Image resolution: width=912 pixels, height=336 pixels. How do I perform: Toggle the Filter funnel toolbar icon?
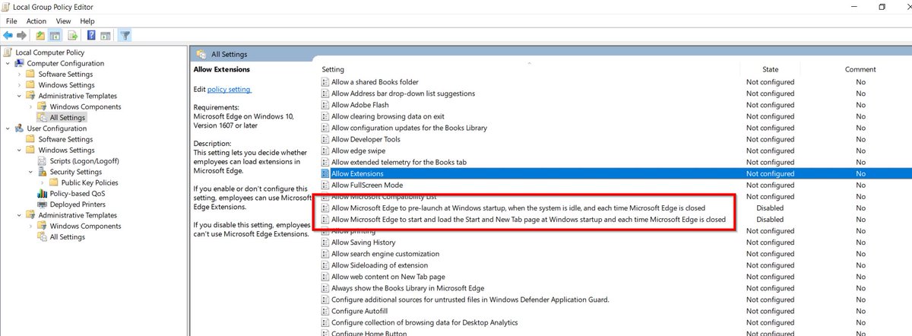pyautogui.click(x=125, y=35)
